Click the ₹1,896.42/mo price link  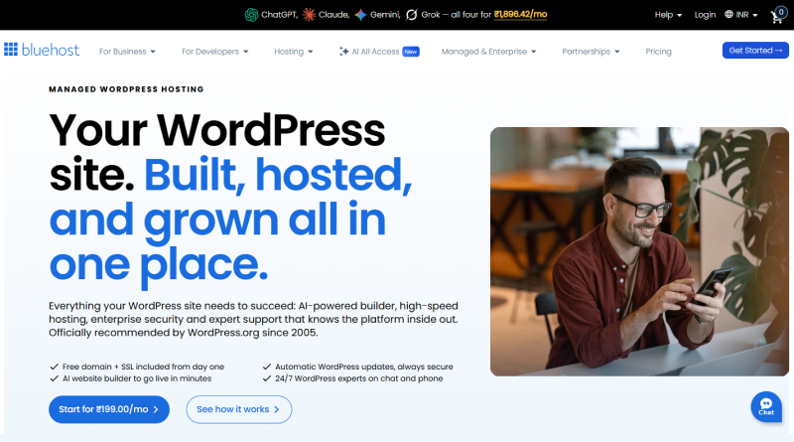pos(520,15)
